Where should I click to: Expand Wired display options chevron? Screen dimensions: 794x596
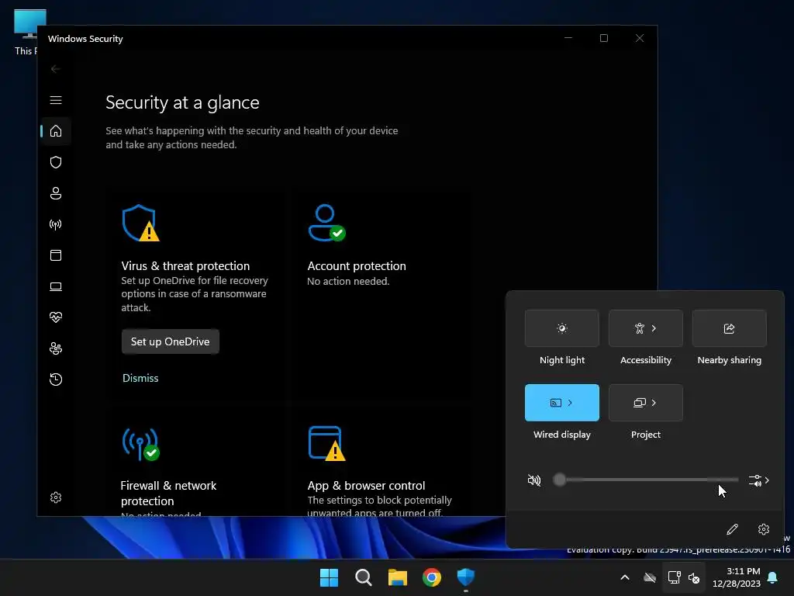click(x=570, y=403)
